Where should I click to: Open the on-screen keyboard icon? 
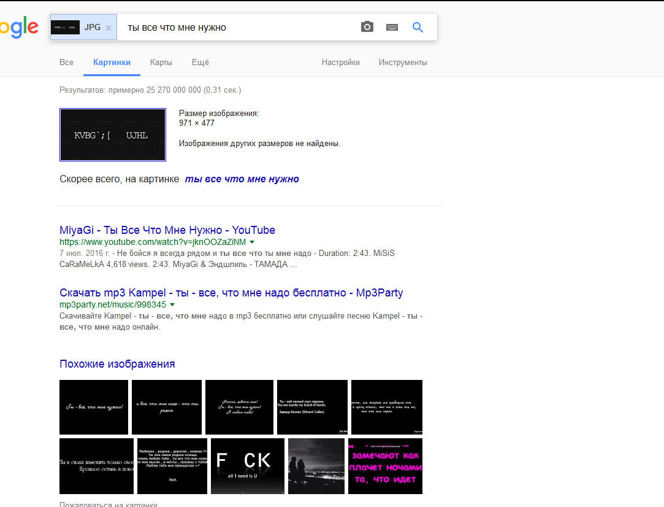(392, 28)
